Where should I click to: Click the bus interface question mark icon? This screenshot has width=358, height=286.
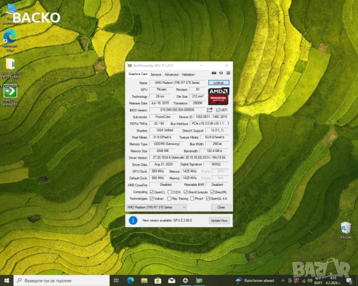pos(228,123)
